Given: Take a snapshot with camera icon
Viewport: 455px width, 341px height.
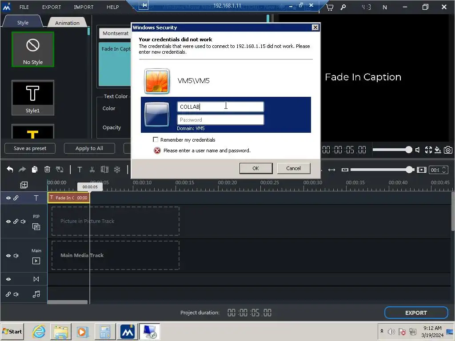Looking at the screenshot, I should [448, 150].
